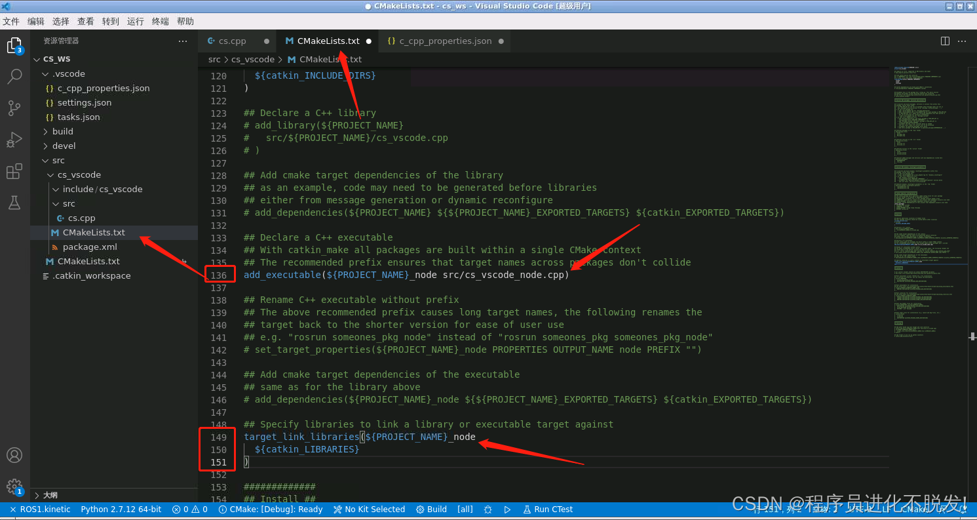Expand the devel folder
The width and height of the screenshot is (977, 520).
pyautogui.click(x=114, y=146)
